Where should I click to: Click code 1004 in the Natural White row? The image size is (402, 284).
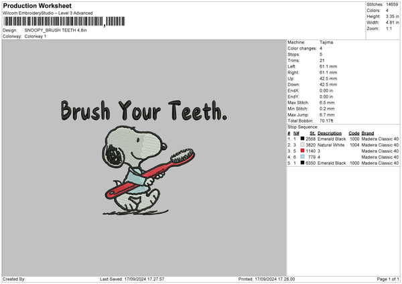pos(354,145)
